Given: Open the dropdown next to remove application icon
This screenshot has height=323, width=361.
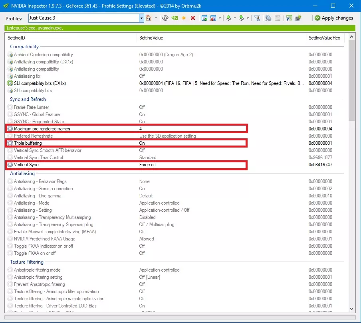Looking at the screenshot, I should click(220, 18).
